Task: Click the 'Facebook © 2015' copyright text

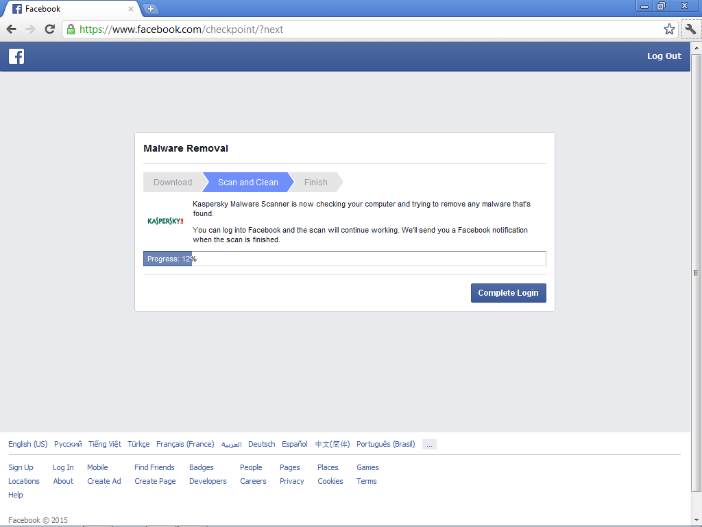Action: [x=38, y=520]
